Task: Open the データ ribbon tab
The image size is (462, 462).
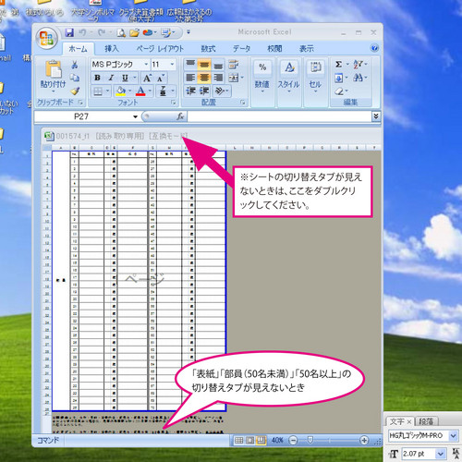Action: pos(241,49)
